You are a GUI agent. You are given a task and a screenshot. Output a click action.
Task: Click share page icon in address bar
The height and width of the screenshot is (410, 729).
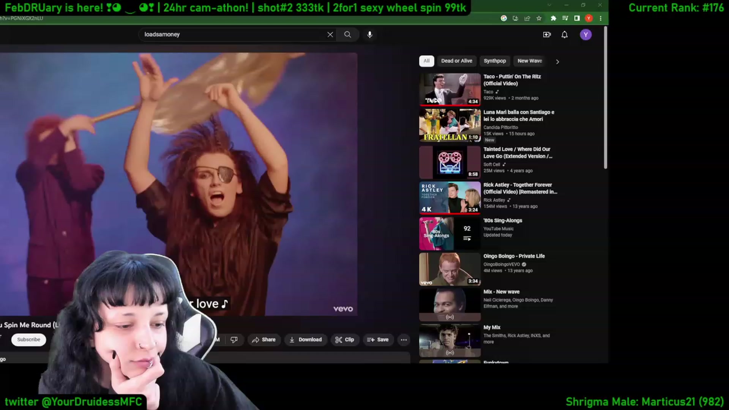click(x=527, y=18)
